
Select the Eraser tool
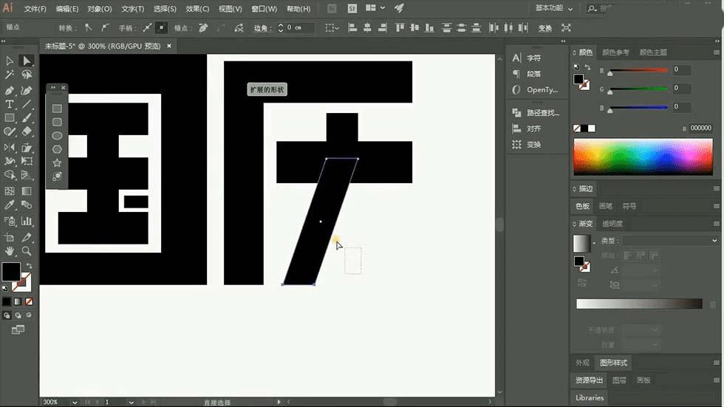[x=27, y=132]
